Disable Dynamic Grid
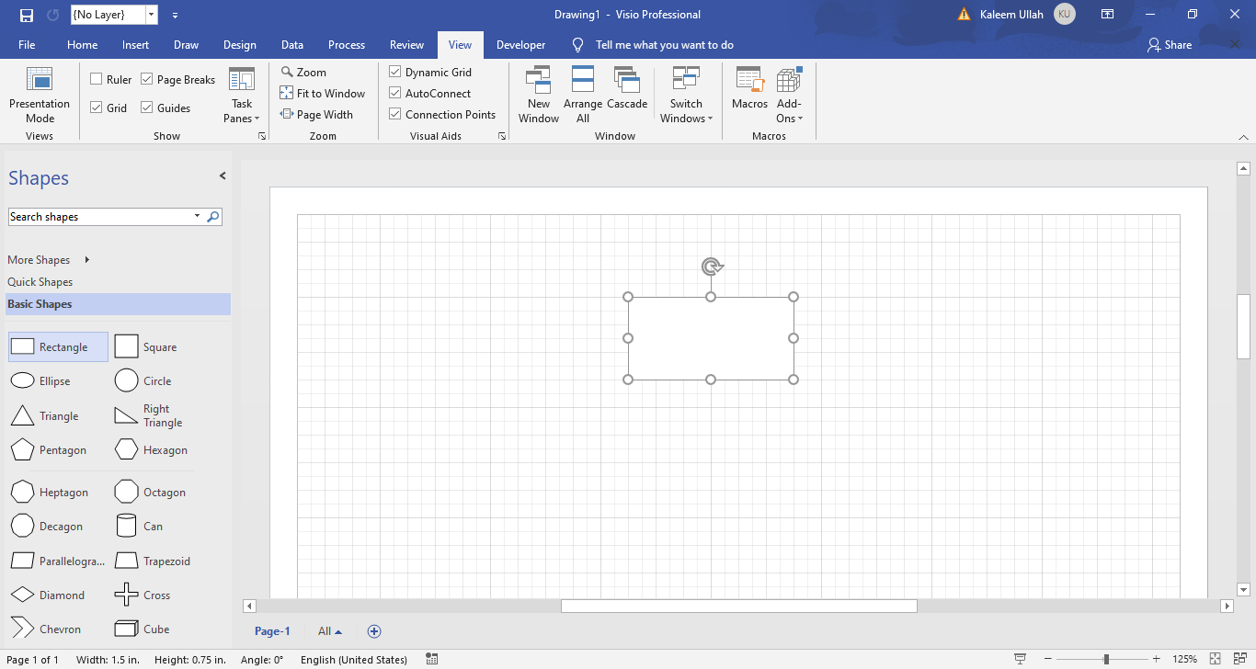Image resolution: width=1256 pixels, height=669 pixels. click(x=394, y=72)
